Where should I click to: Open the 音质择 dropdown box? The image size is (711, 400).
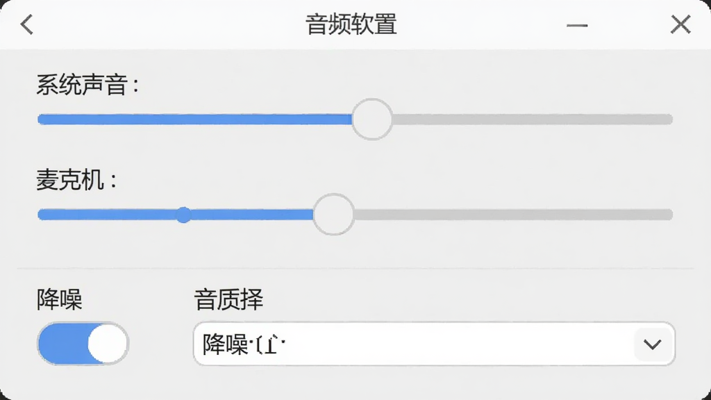[434, 344]
